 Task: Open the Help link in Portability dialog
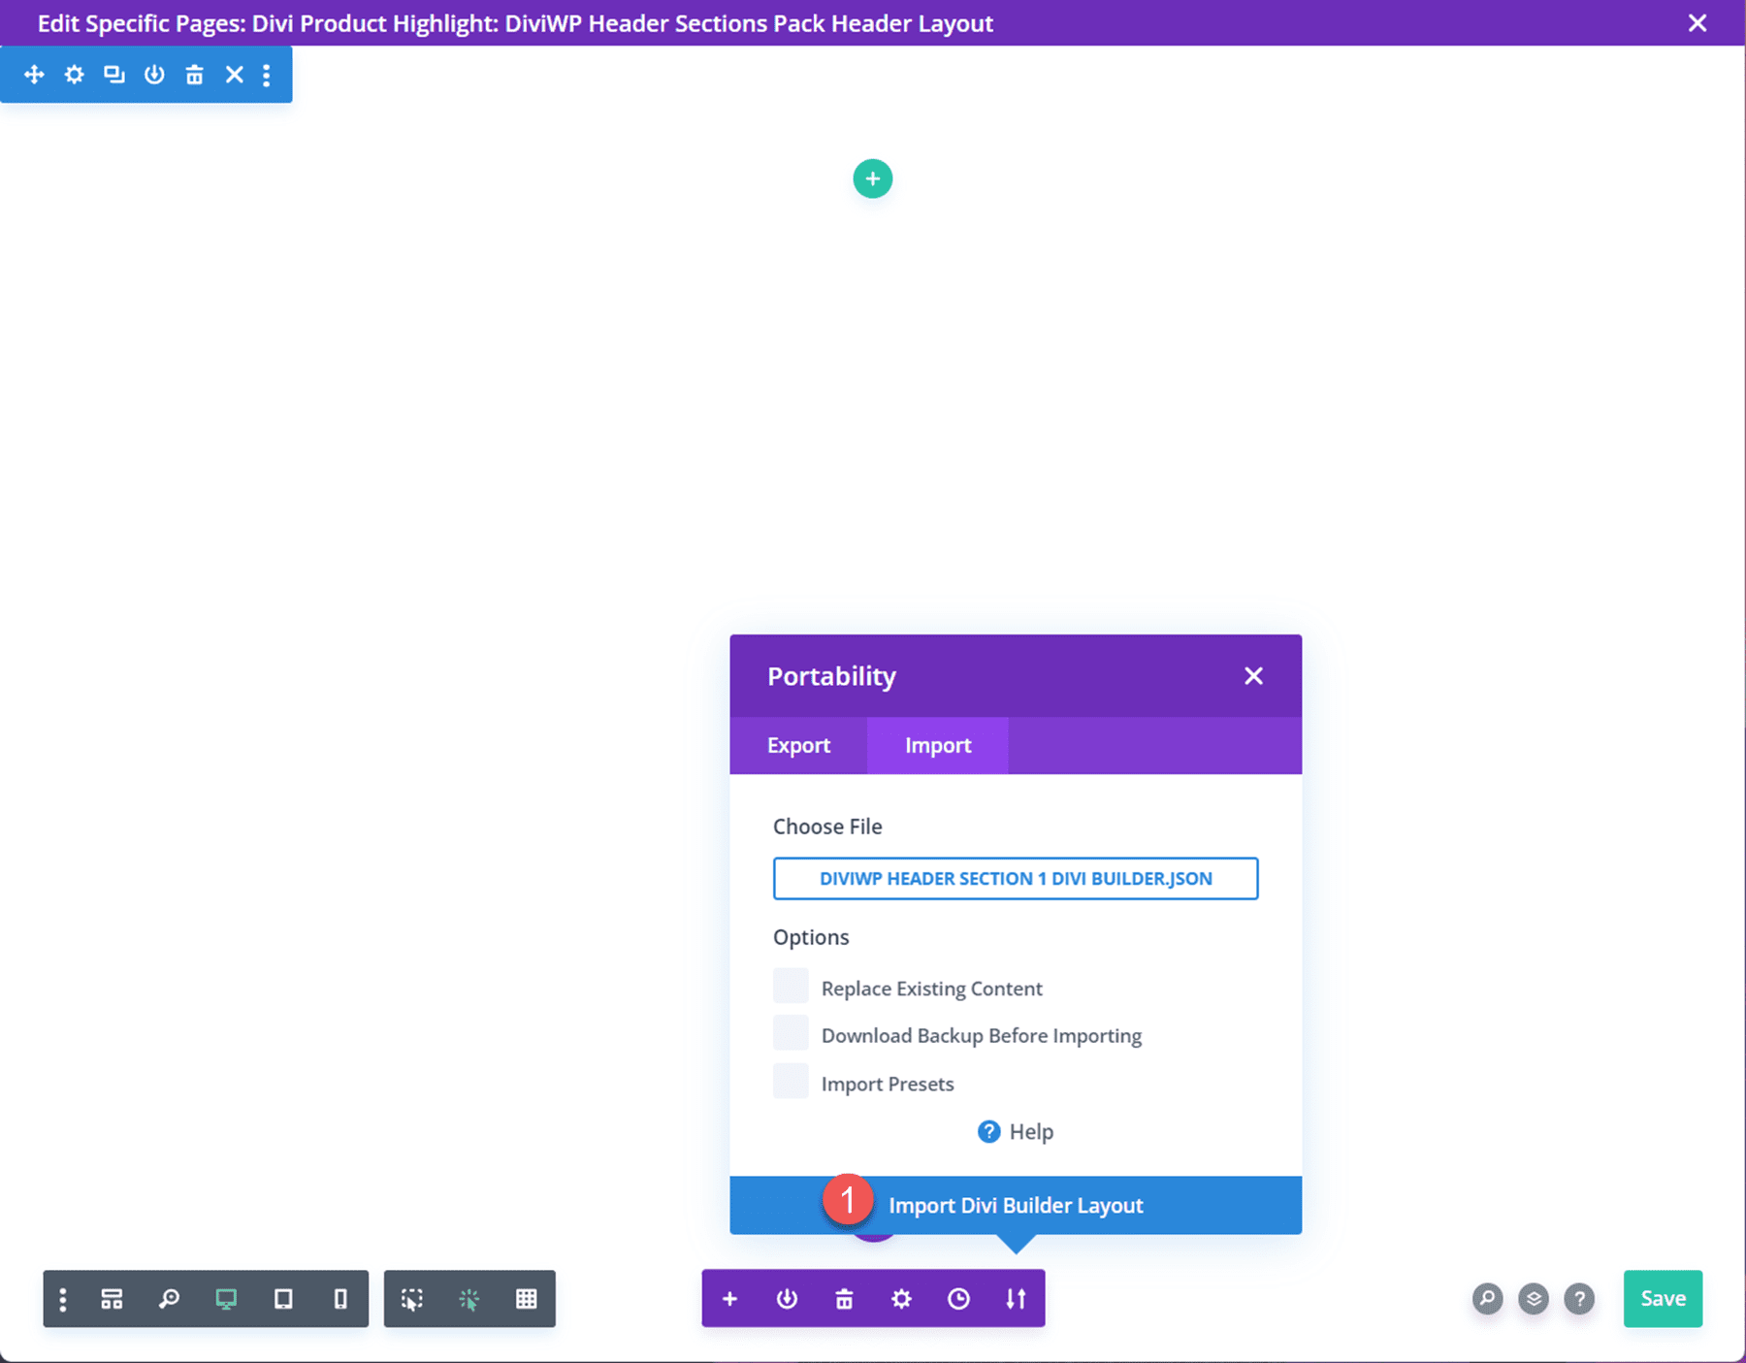(x=1015, y=1131)
